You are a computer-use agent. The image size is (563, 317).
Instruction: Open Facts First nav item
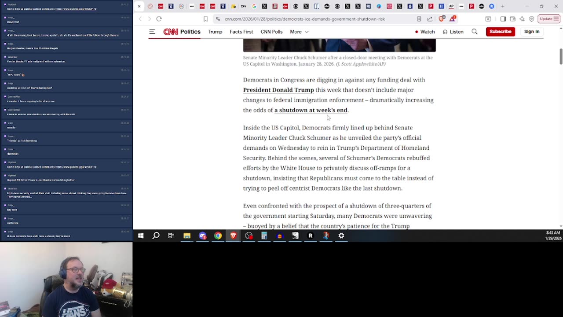(x=241, y=32)
